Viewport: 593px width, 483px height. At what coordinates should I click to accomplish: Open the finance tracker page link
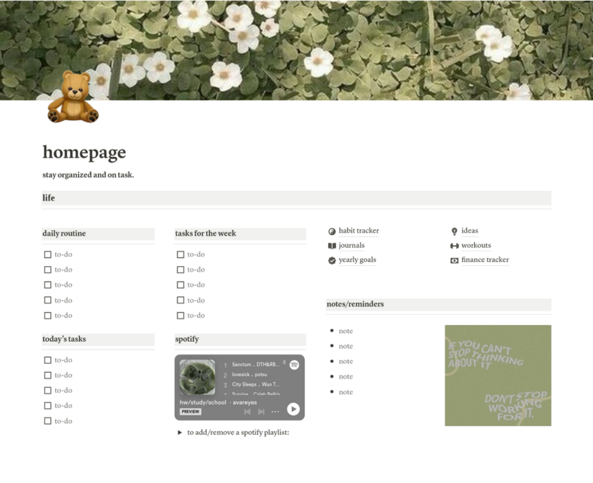(485, 260)
